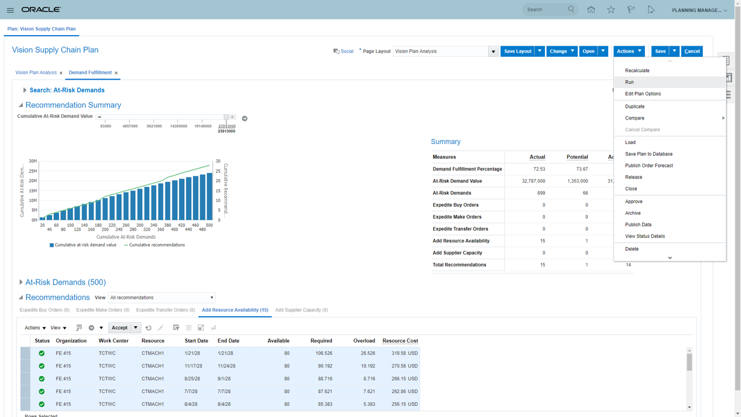Image resolution: width=741 pixels, height=417 pixels.
Task: Go to the Home page icon
Action: click(591, 10)
